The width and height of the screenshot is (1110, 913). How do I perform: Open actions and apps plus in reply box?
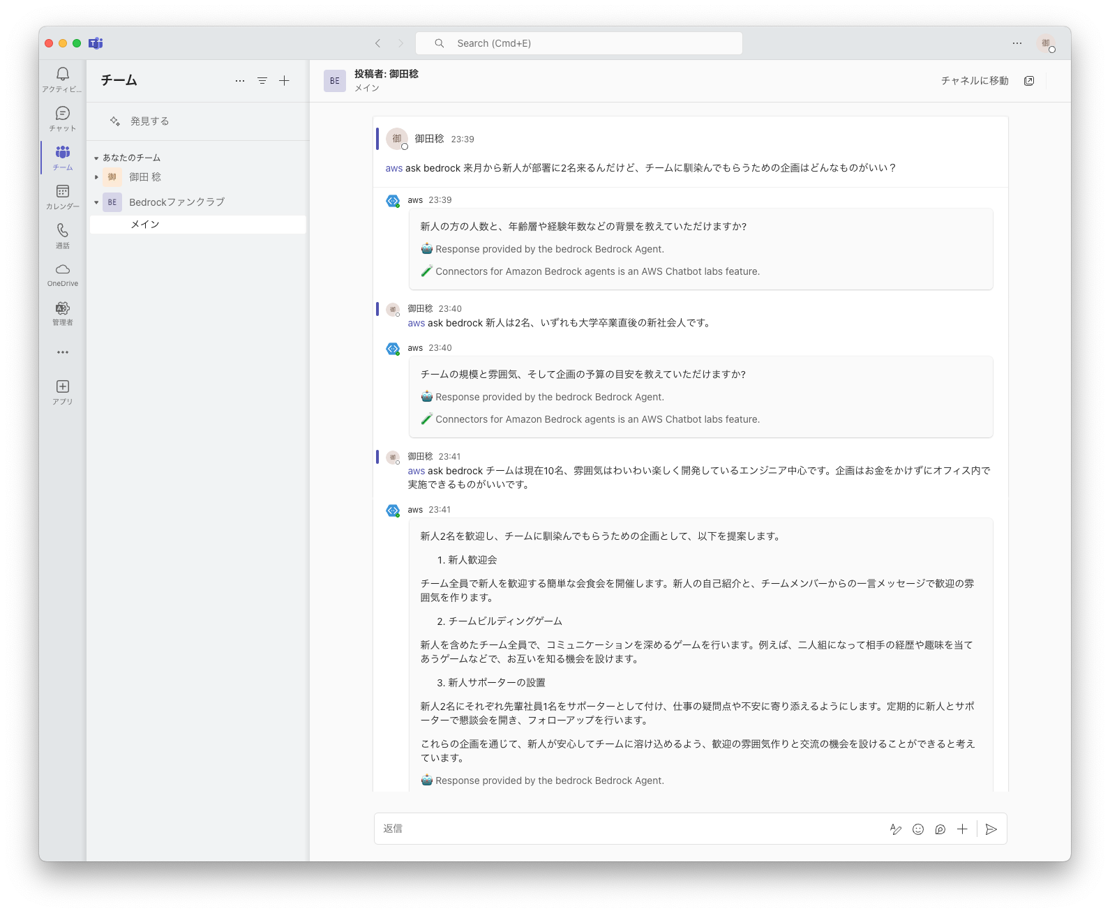(x=962, y=829)
